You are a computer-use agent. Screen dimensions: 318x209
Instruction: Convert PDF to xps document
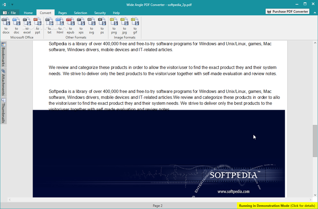(x=81, y=26)
